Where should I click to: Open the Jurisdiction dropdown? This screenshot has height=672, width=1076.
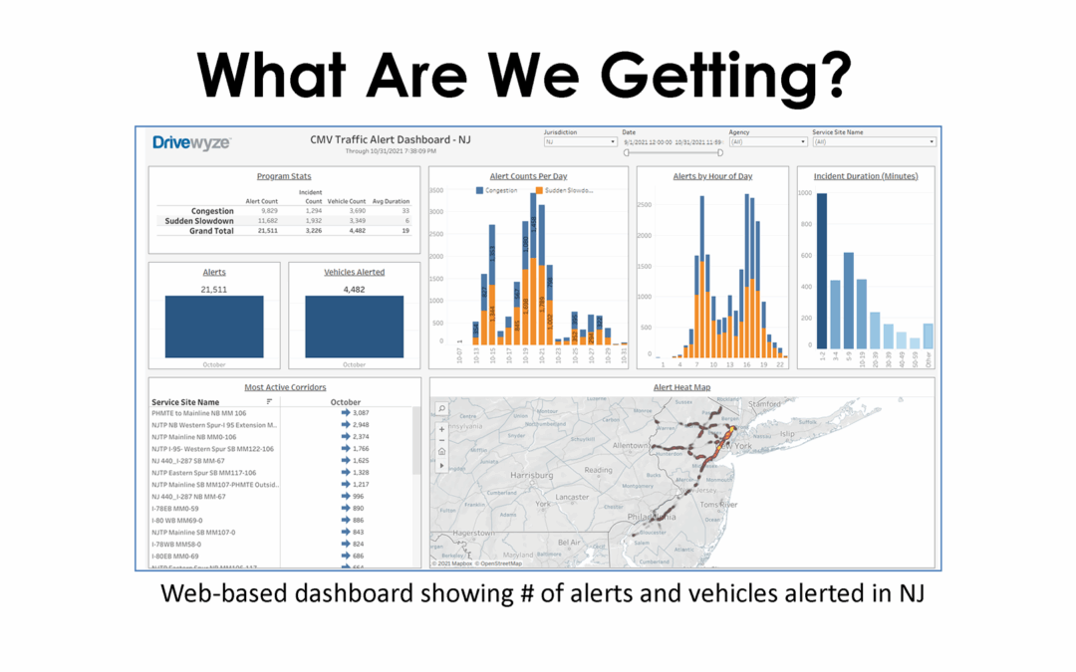click(x=580, y=142)
